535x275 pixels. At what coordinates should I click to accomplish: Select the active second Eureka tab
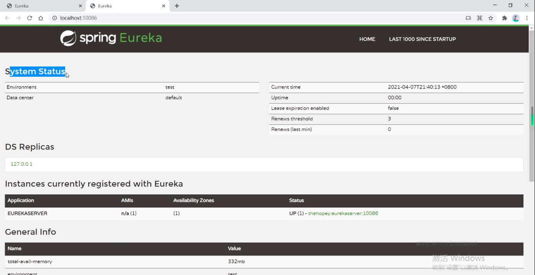(127, 6)
